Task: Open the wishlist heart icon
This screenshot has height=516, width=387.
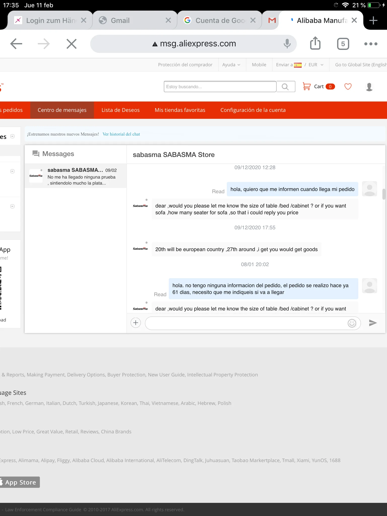Action: 348,87
